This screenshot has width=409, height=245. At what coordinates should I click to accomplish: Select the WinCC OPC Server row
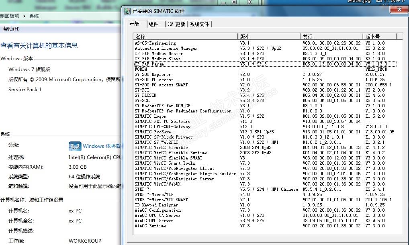[265, 220]
